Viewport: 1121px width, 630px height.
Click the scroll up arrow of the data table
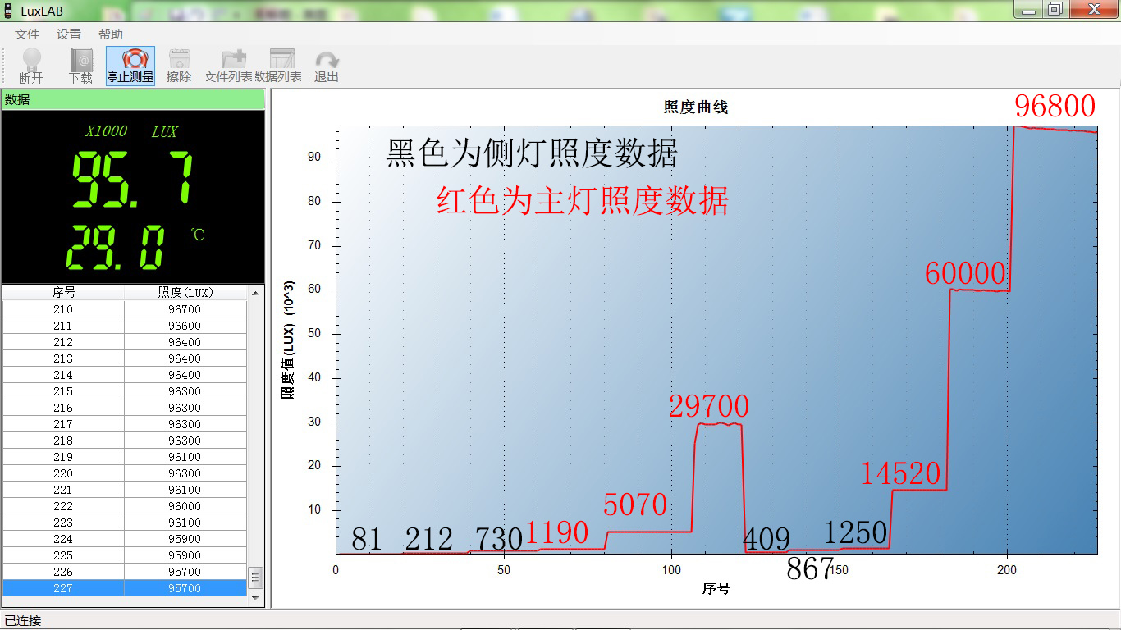tap(255, 293)
